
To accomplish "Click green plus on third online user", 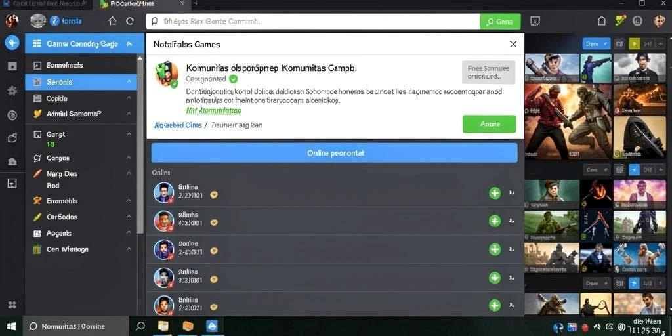I will click(x=495, y=249).
